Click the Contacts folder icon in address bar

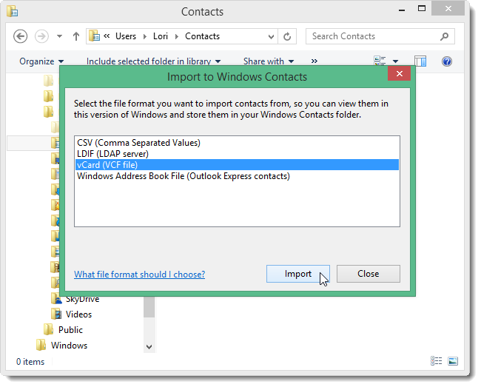[x=94, y=36]
